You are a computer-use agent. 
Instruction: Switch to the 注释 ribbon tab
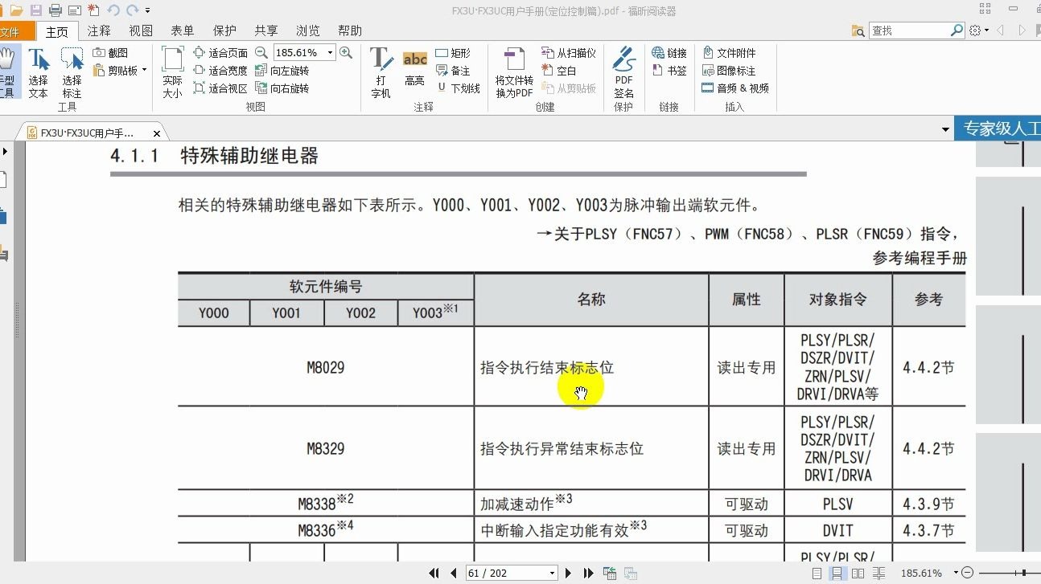coord(98,31)
